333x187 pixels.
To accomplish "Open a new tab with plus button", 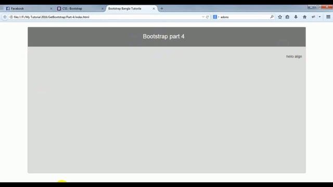I will (x=162, y=9).
